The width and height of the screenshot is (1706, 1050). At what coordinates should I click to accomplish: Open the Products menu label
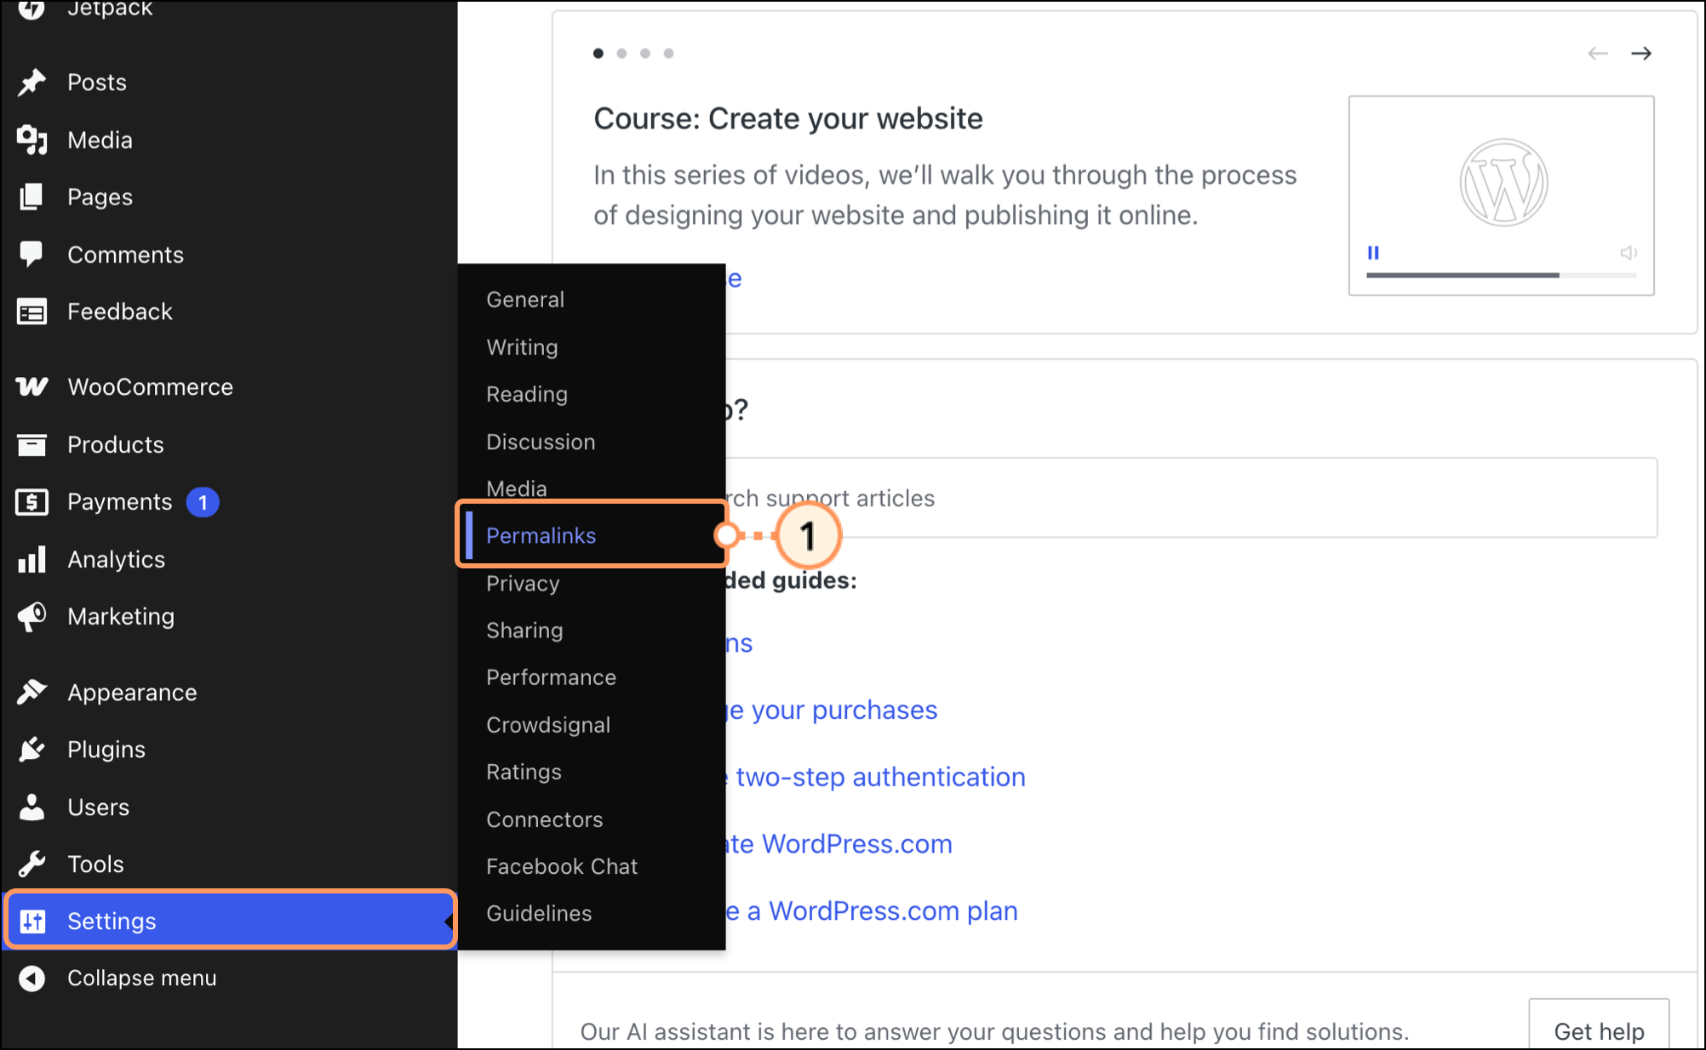[115, 444]
